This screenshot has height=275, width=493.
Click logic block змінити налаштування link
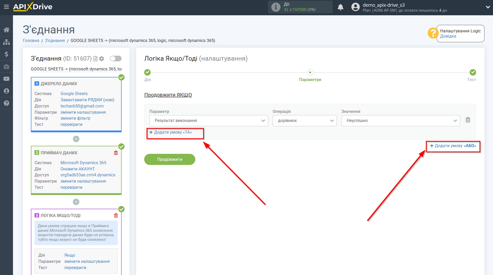tap(87, 261)
